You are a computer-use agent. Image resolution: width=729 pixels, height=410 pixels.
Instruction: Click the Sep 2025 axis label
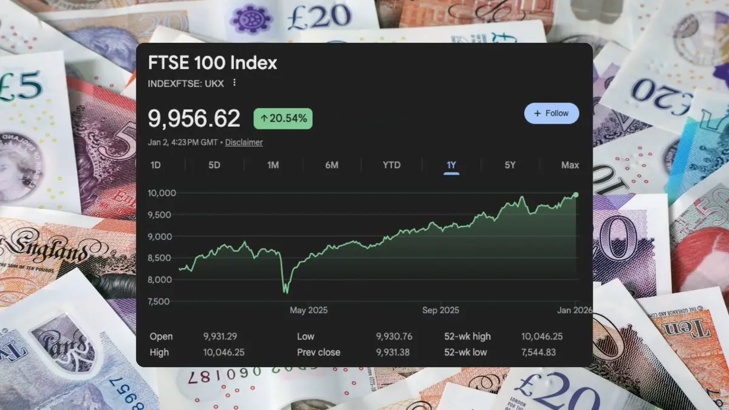point(440,310)
